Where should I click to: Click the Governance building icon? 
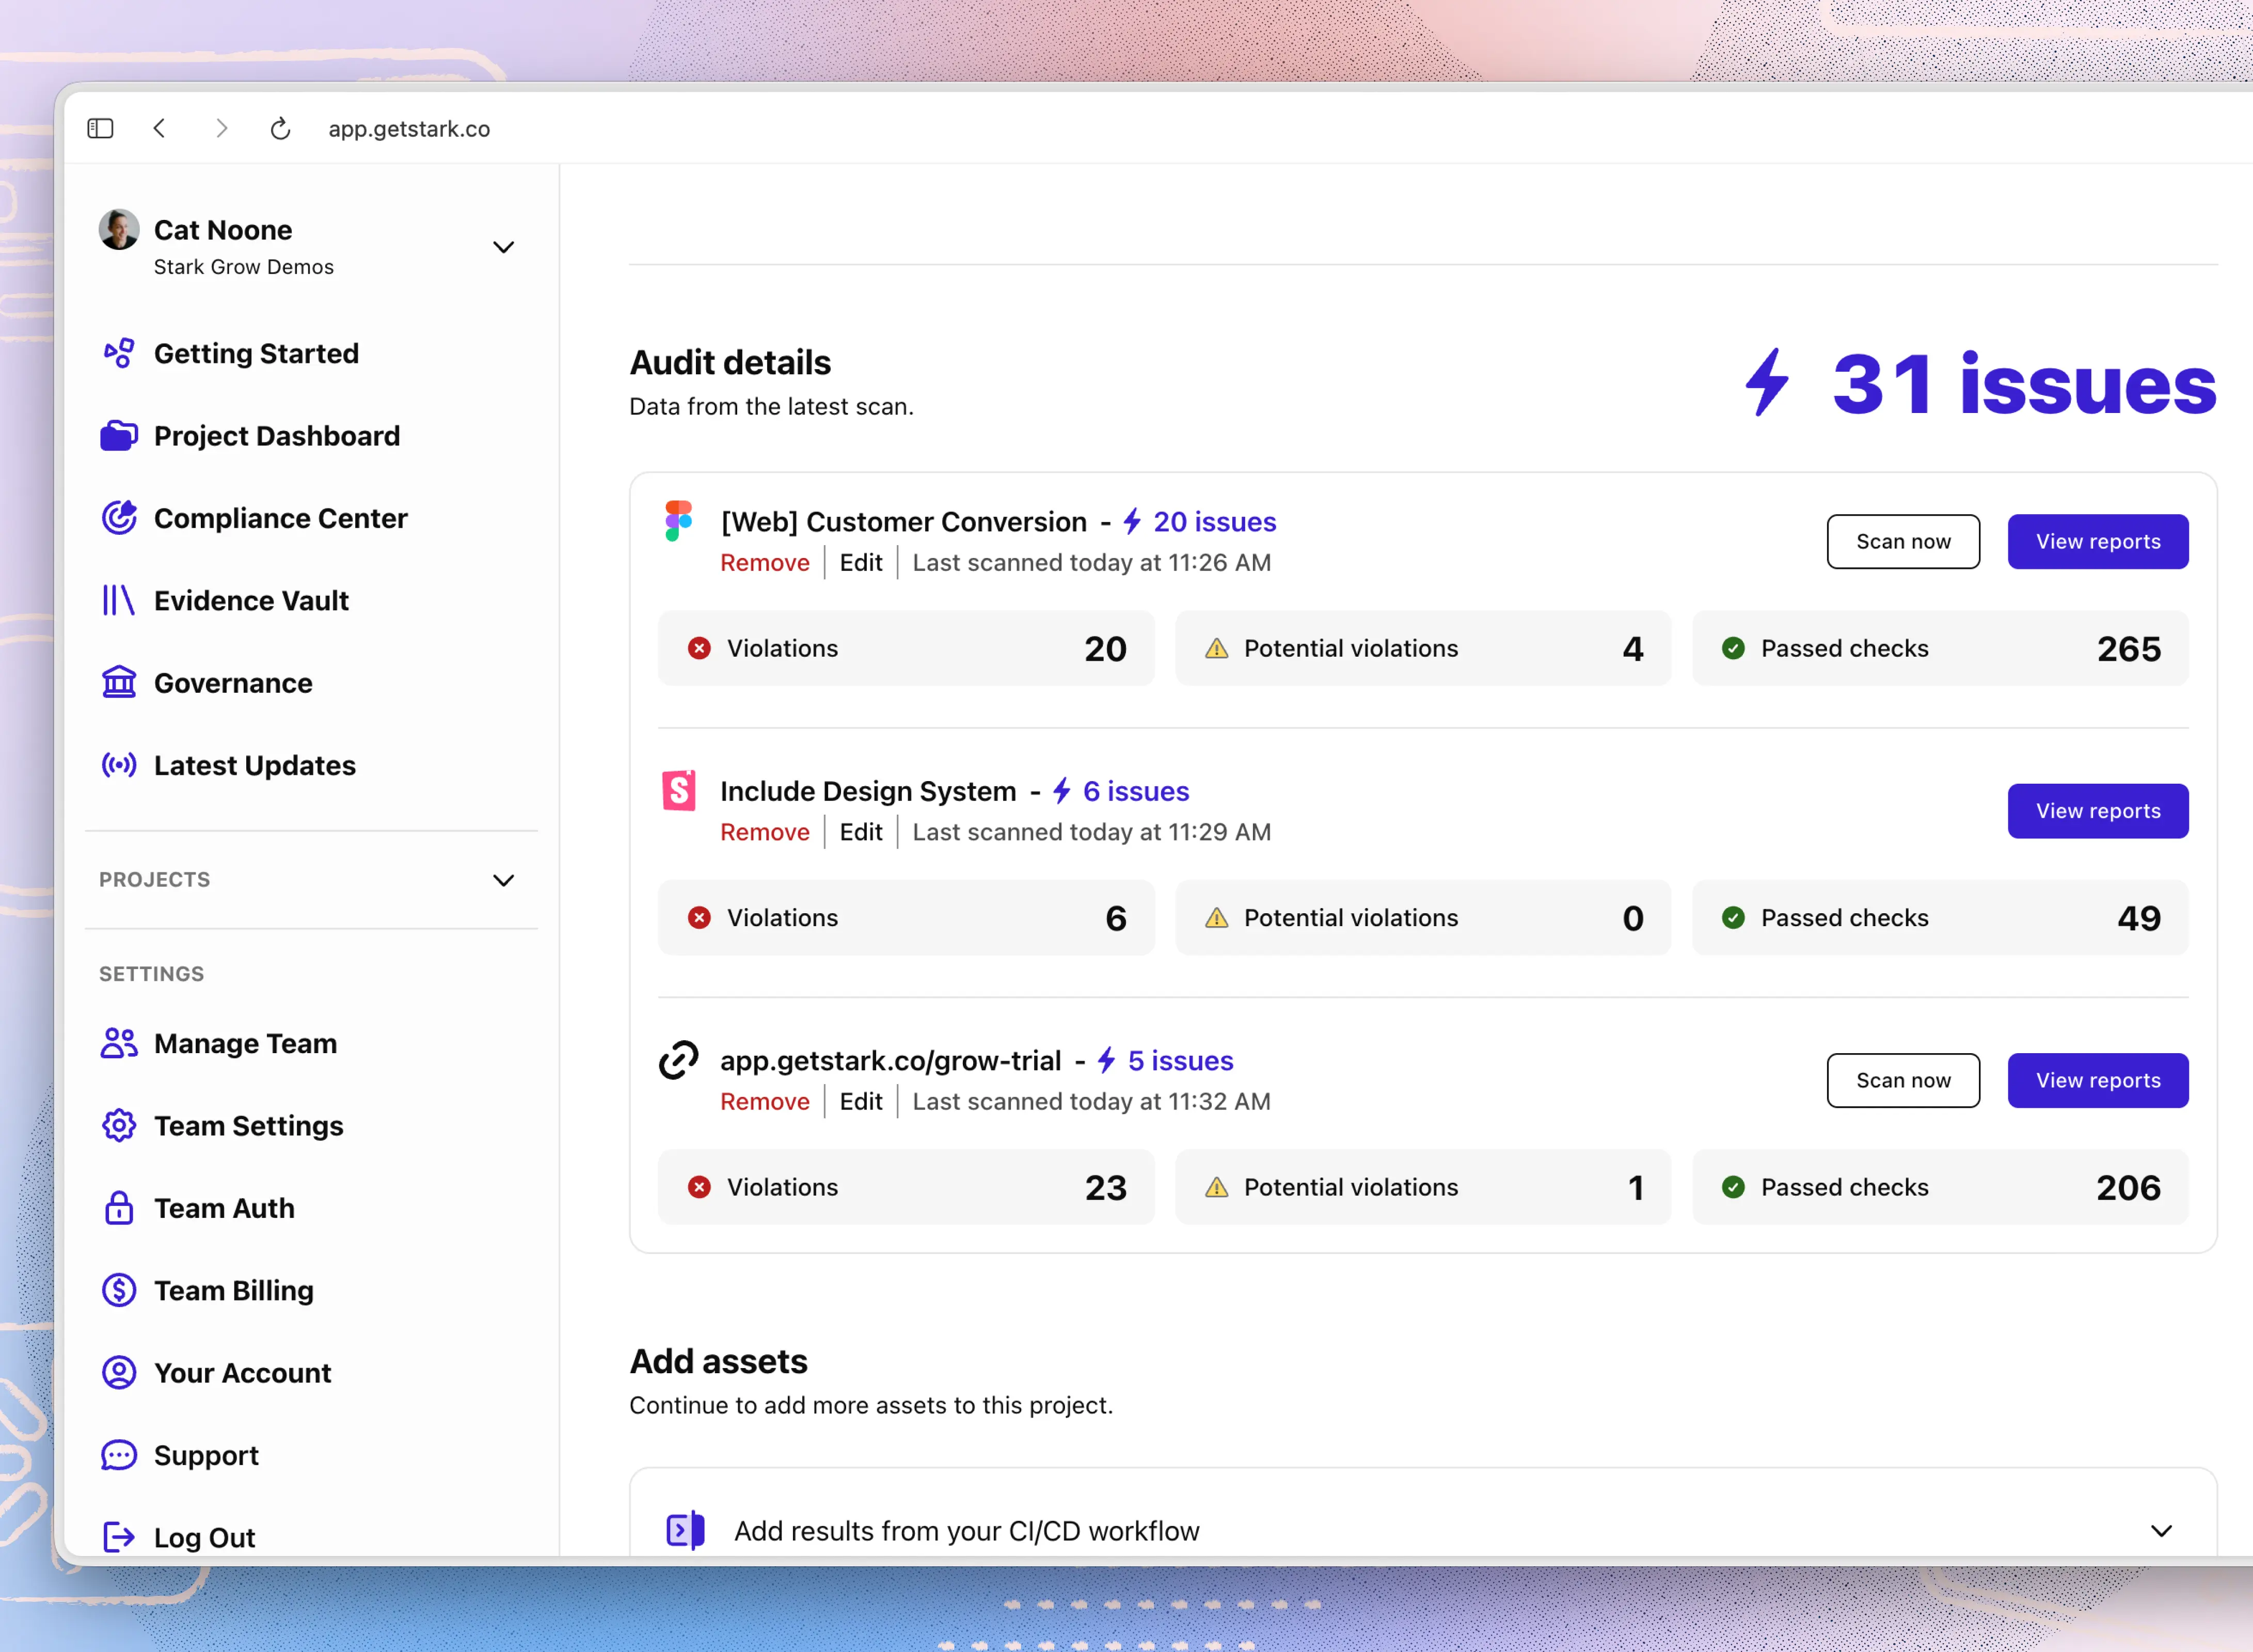pos(119,683)
